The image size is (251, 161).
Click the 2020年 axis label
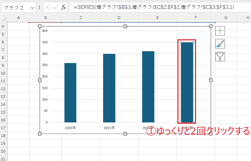pos(70,128)
